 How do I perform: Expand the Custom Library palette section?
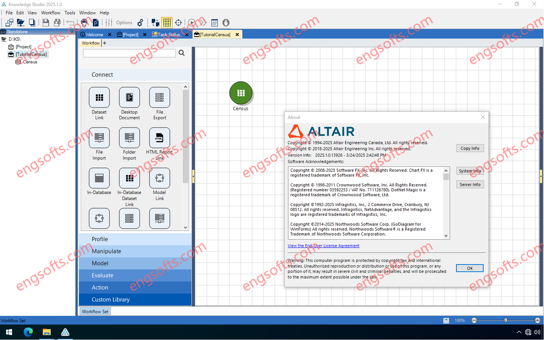(135, 300)
